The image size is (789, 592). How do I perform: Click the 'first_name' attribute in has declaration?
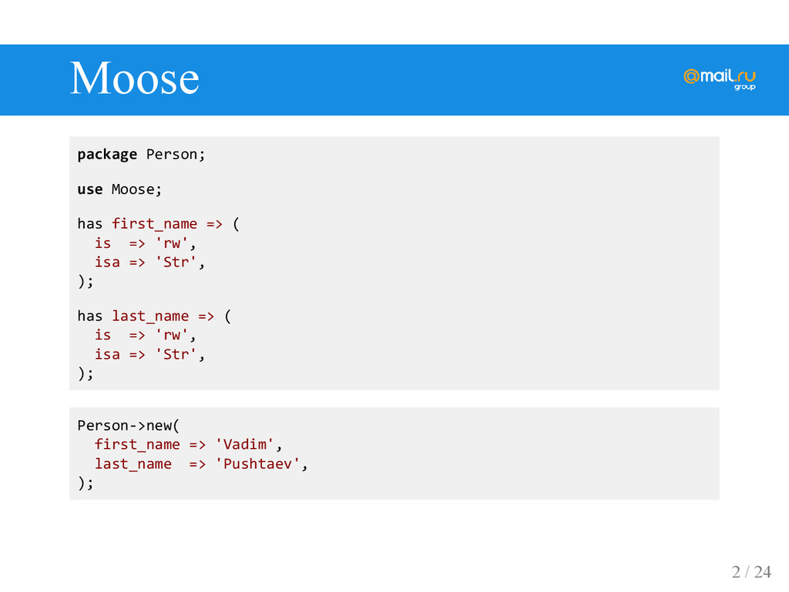click(x=154, y=223)
